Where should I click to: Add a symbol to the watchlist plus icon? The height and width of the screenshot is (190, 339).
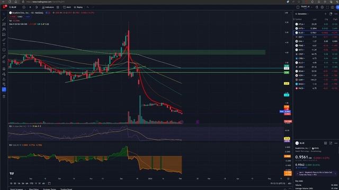[x=325, y=14]
